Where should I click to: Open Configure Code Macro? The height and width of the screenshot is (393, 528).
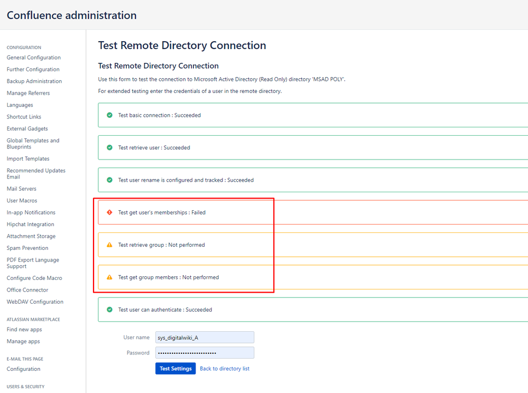click(34, 278)
